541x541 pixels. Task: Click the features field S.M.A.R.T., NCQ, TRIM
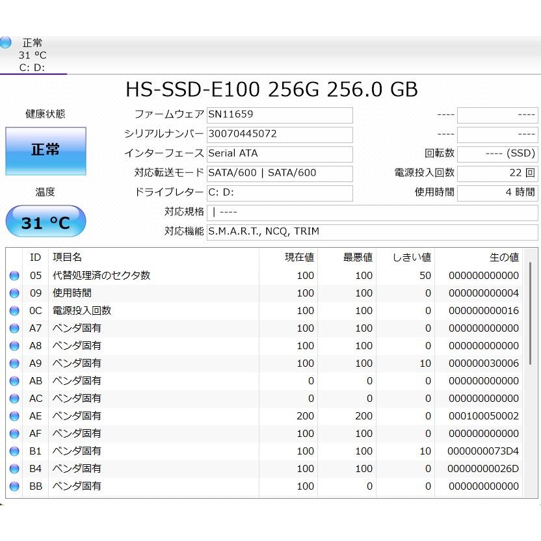point(373,232)
